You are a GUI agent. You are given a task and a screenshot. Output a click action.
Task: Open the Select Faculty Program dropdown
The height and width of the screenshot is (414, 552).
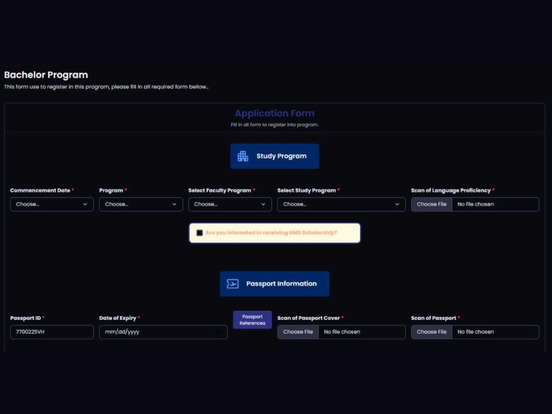[x=230, y=204]
